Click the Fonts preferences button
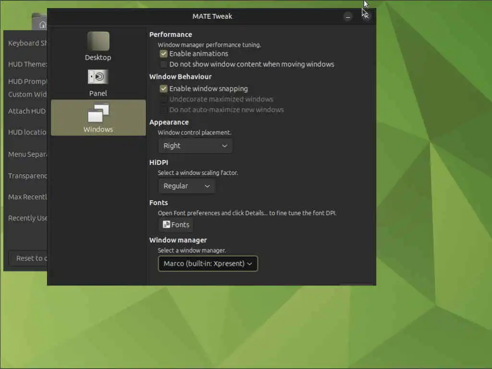This screenshot has width=492, height=369. 176,225
